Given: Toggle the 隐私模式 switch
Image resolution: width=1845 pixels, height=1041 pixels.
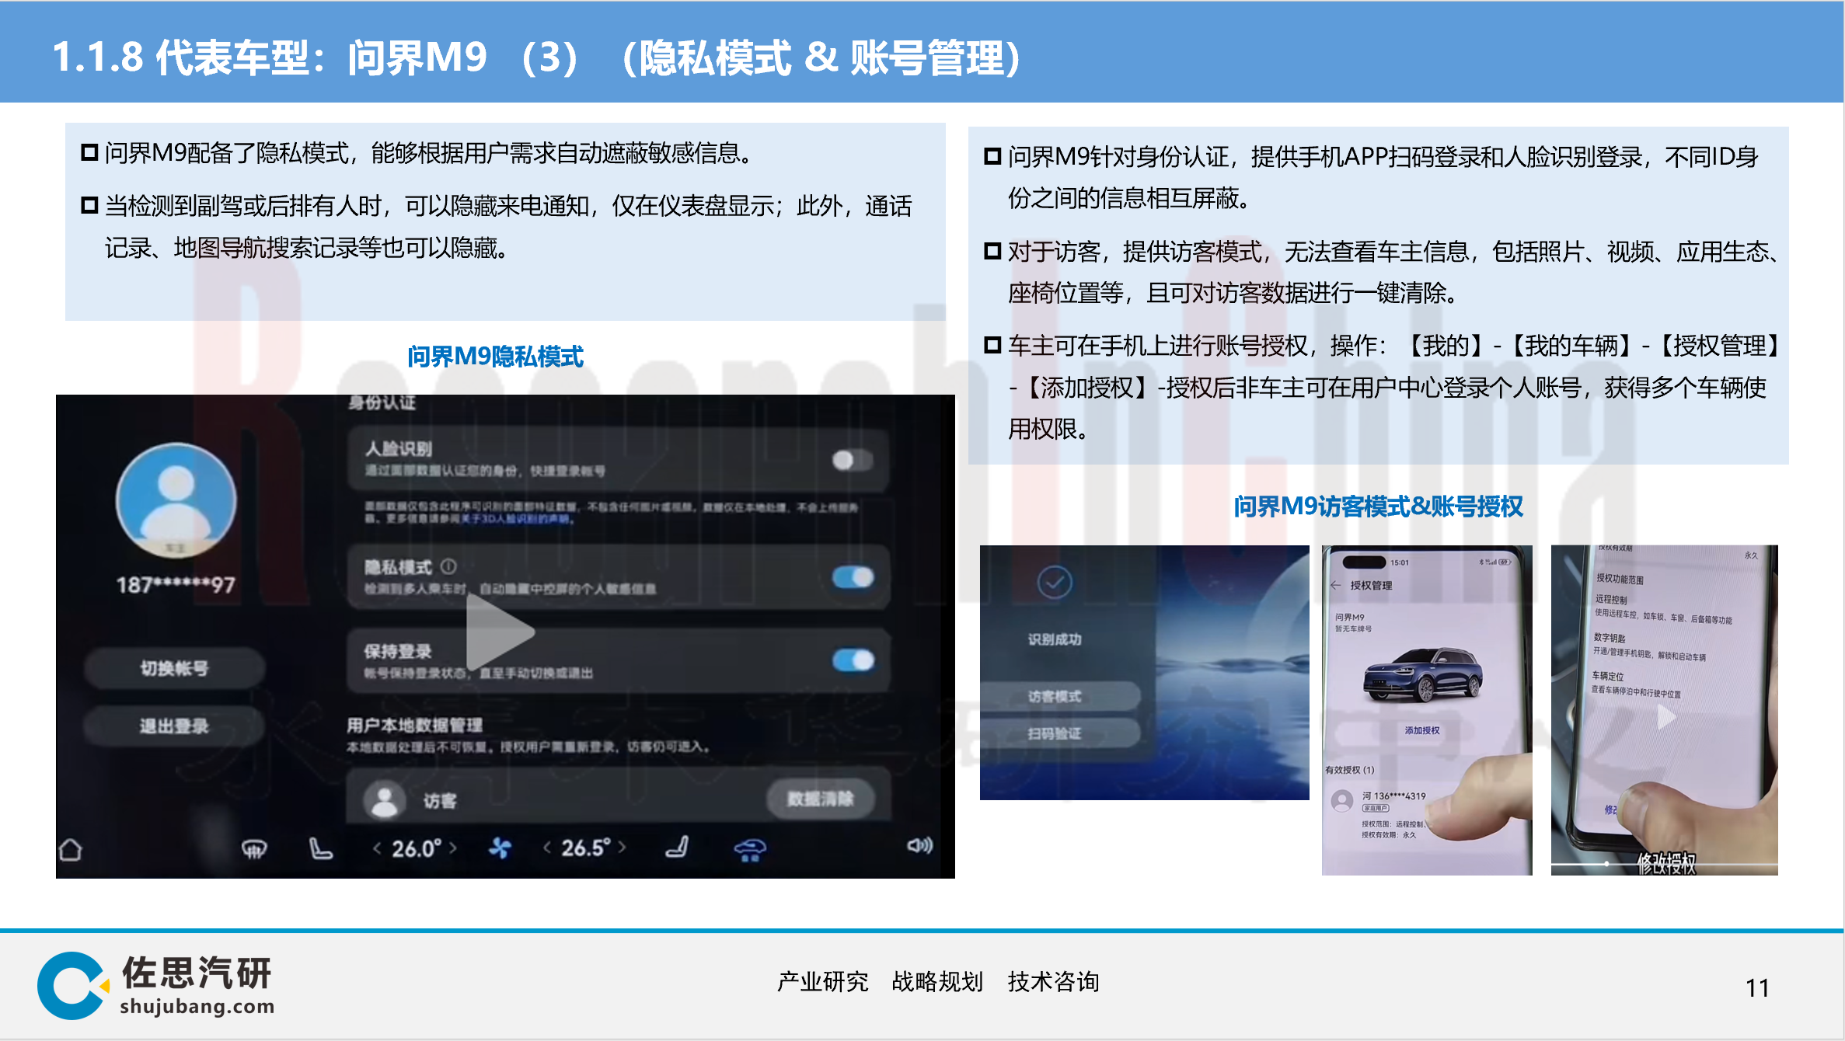Looking at the screenshot, I should click(853, 577).
